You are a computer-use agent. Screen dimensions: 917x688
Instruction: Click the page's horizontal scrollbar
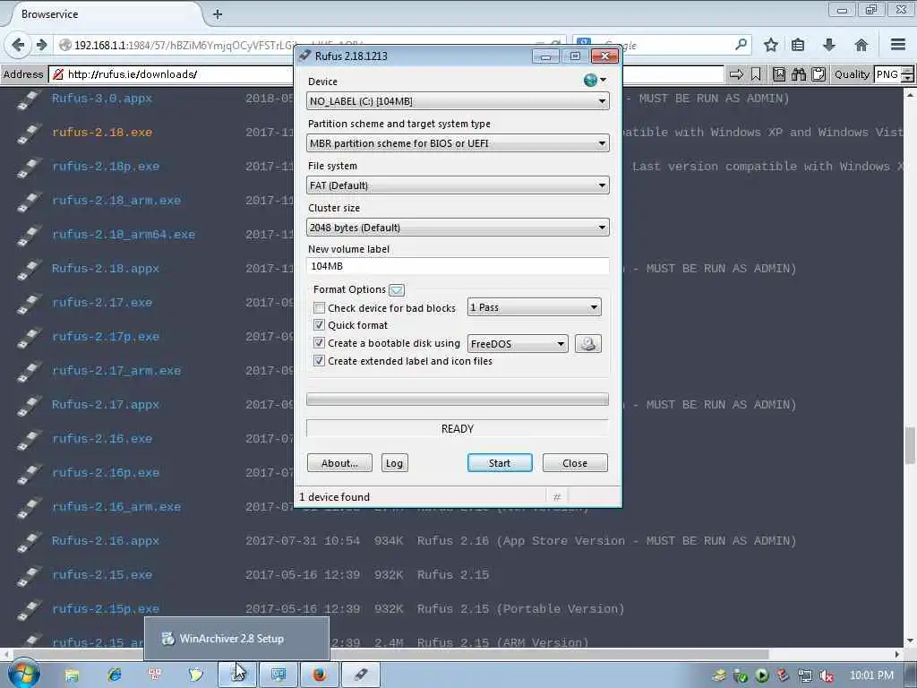(x=390, y=654)
